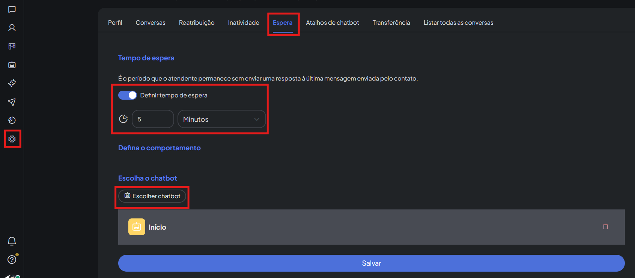Click the wait time number input field
This screenshot has width=635, height=278.
153,119
